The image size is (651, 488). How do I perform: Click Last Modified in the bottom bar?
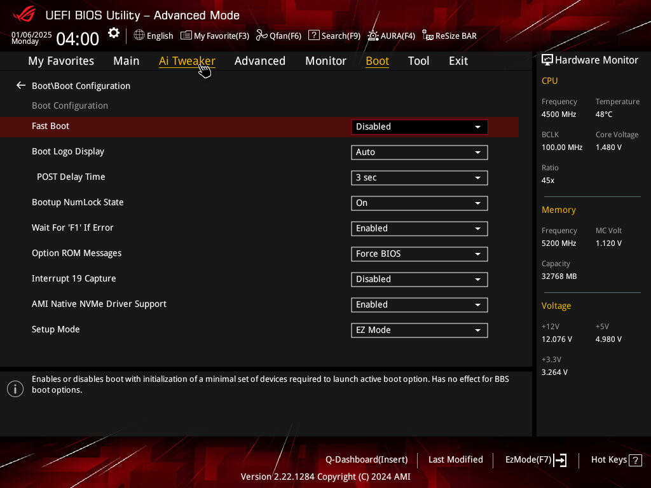(455, 460)
